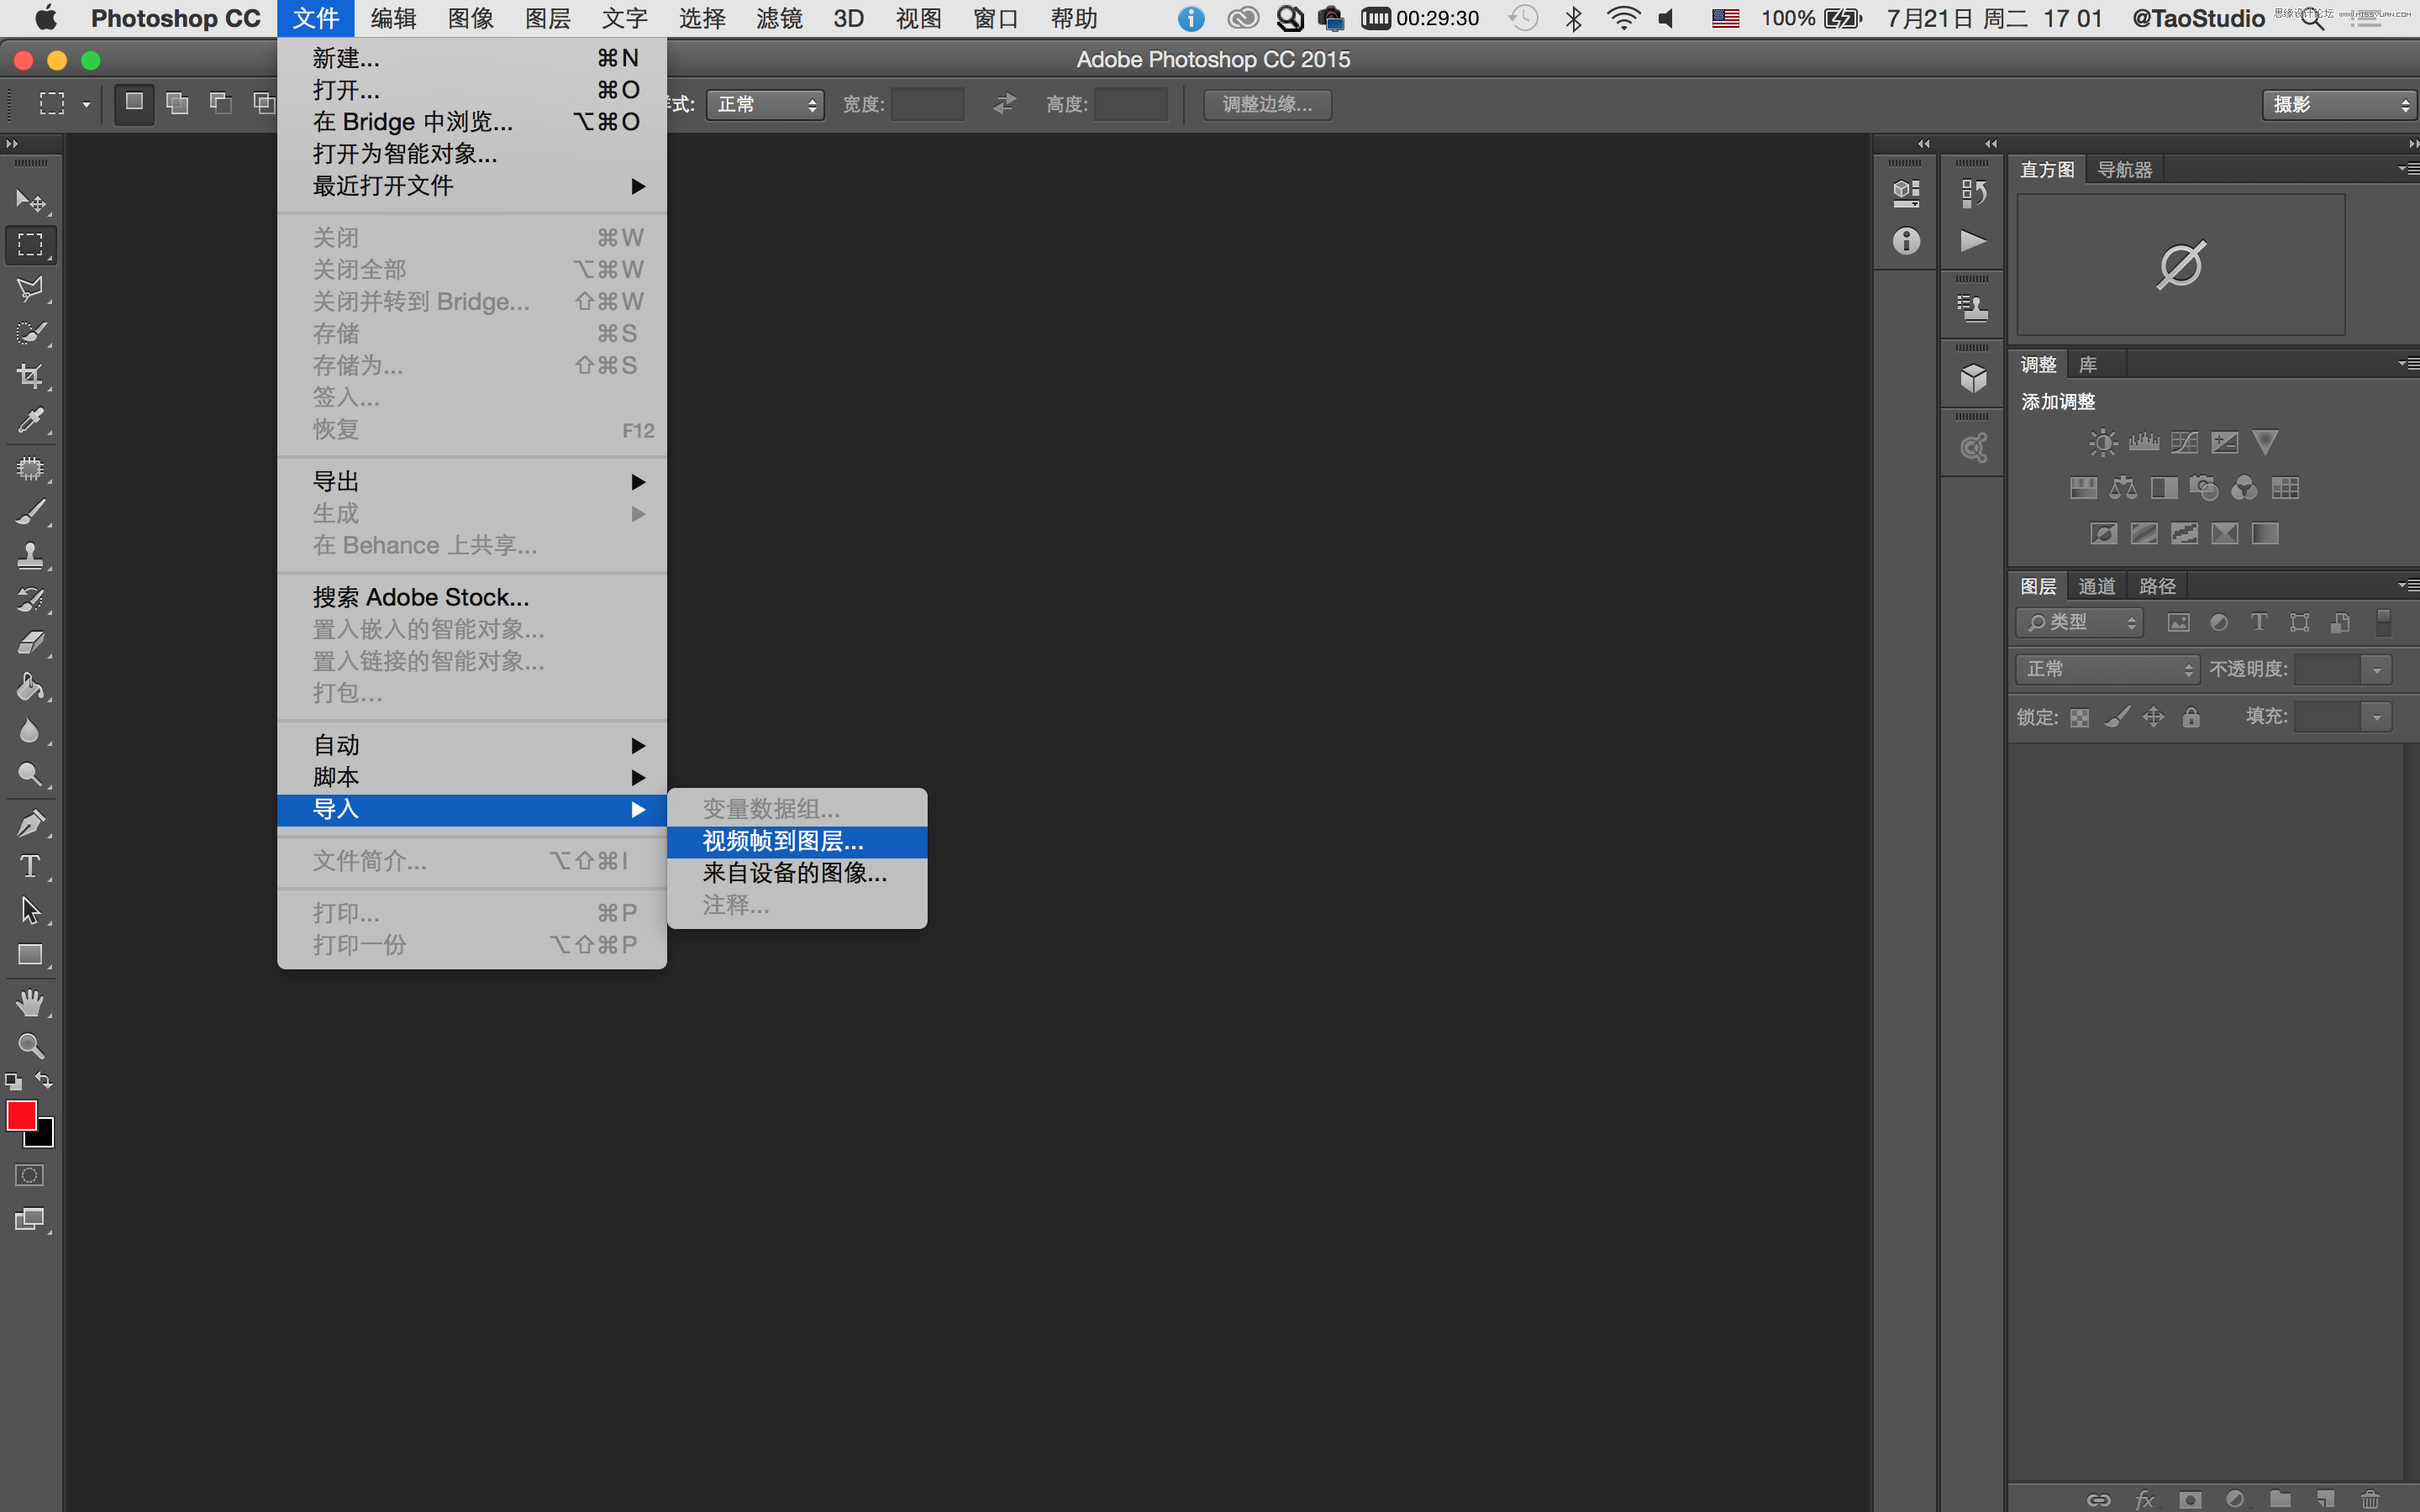Click the delete layer trash icon
2420x1512 pixels.
[x=2370, y=1499]
